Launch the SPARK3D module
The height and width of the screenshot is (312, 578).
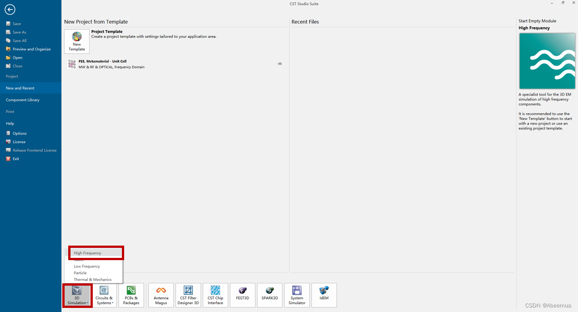270,295
